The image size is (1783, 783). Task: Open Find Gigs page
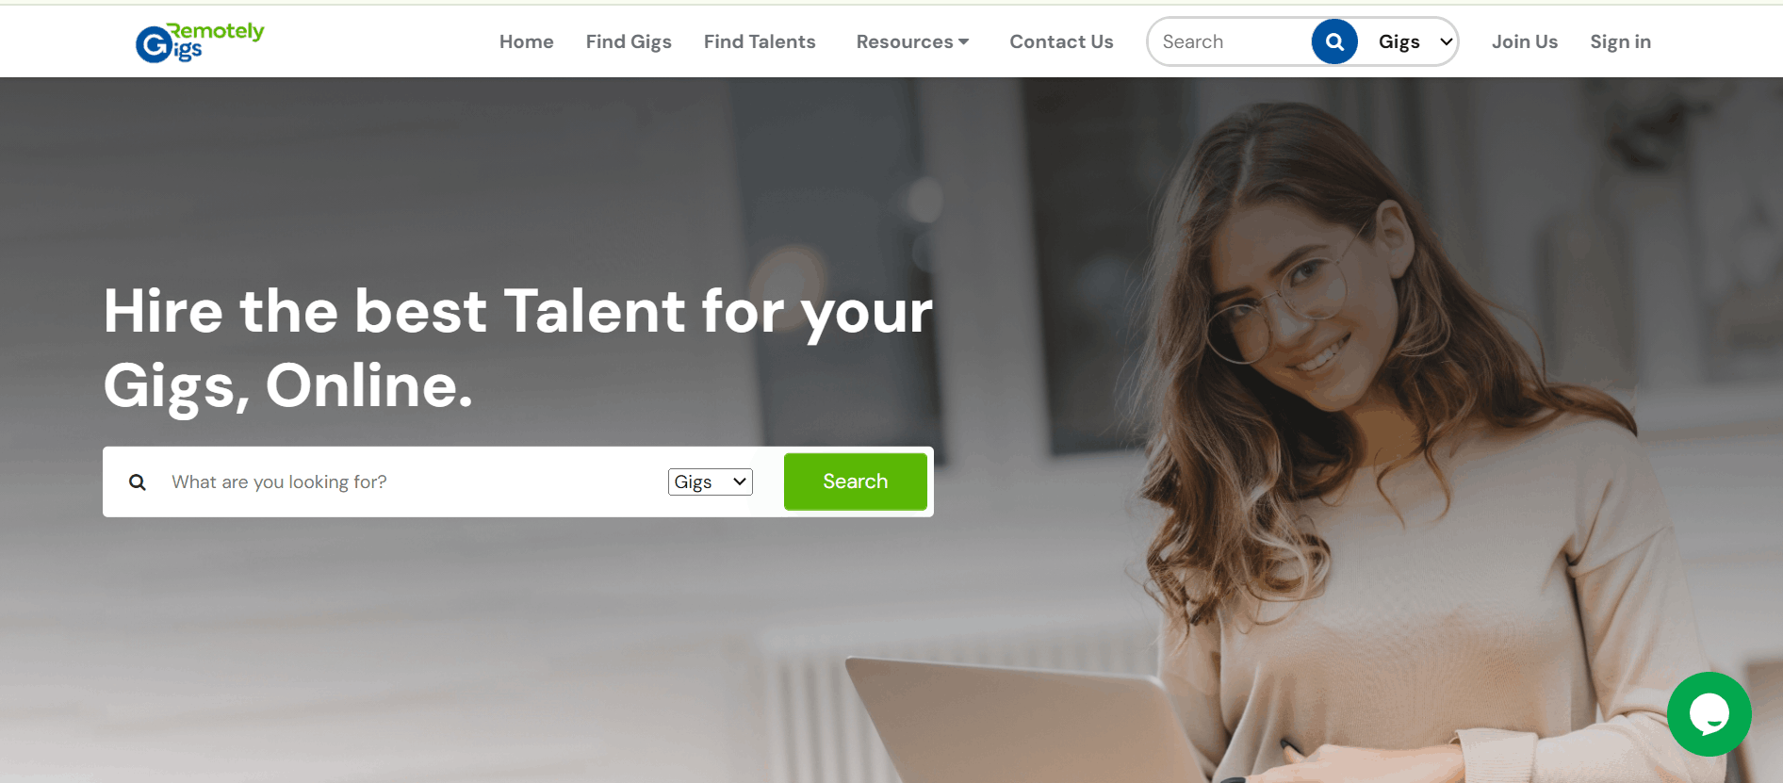tap(629, 41)
